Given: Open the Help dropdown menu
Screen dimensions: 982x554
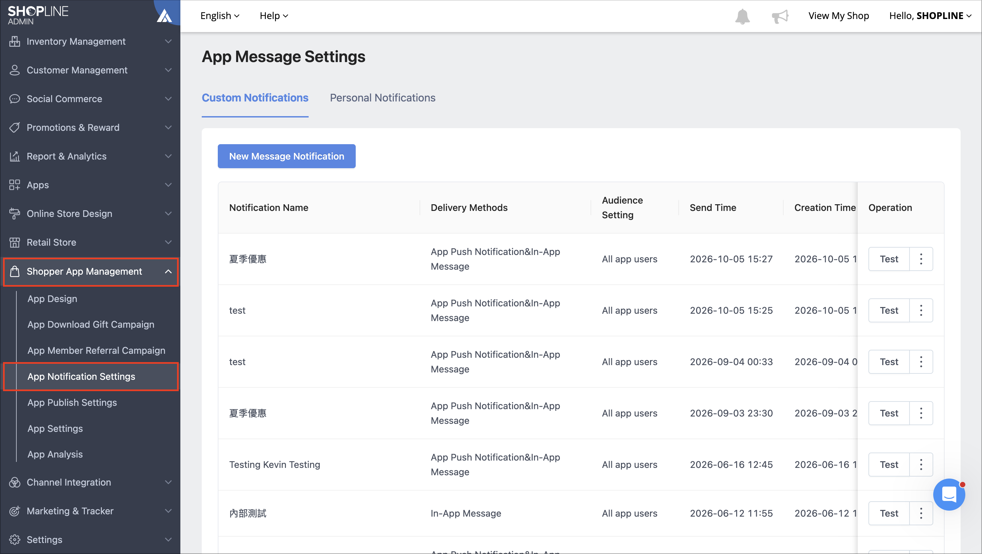Looking at the screenshot, I should [x=274, y=16].
